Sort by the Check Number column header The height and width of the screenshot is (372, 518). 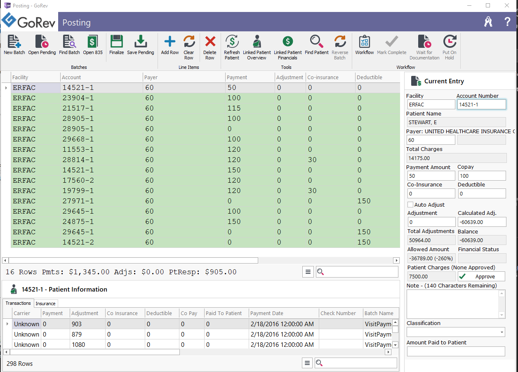point(340,313)
